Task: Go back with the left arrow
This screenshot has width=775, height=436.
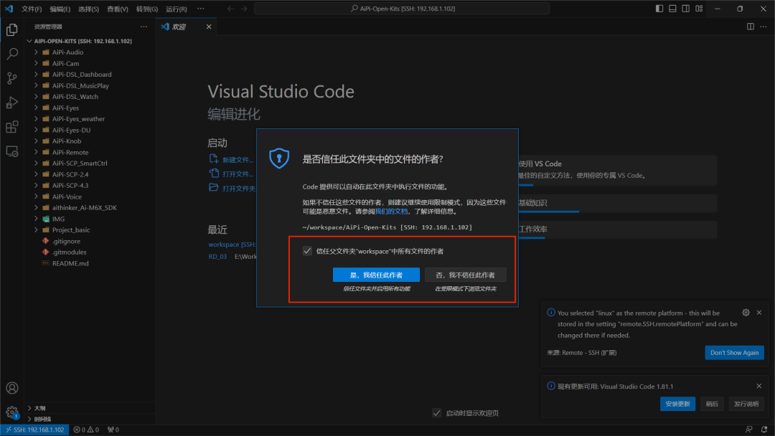Action: 231,9
